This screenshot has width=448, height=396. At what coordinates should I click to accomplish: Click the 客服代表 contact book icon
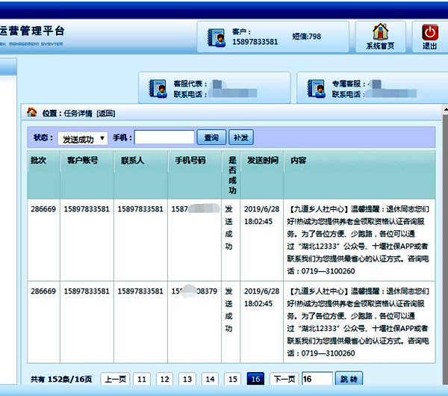coord(158,89)
